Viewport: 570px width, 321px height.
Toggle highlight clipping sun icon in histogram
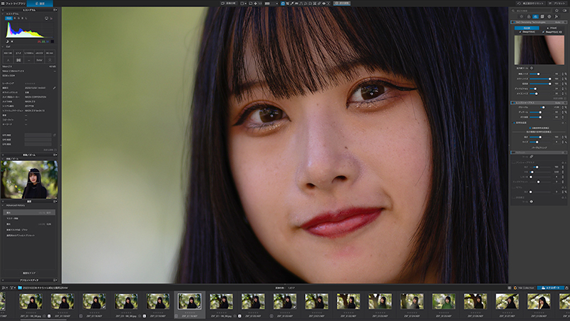point(12,41)
